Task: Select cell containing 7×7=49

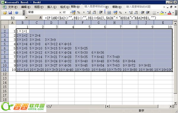Action: (x=114, y=57)
